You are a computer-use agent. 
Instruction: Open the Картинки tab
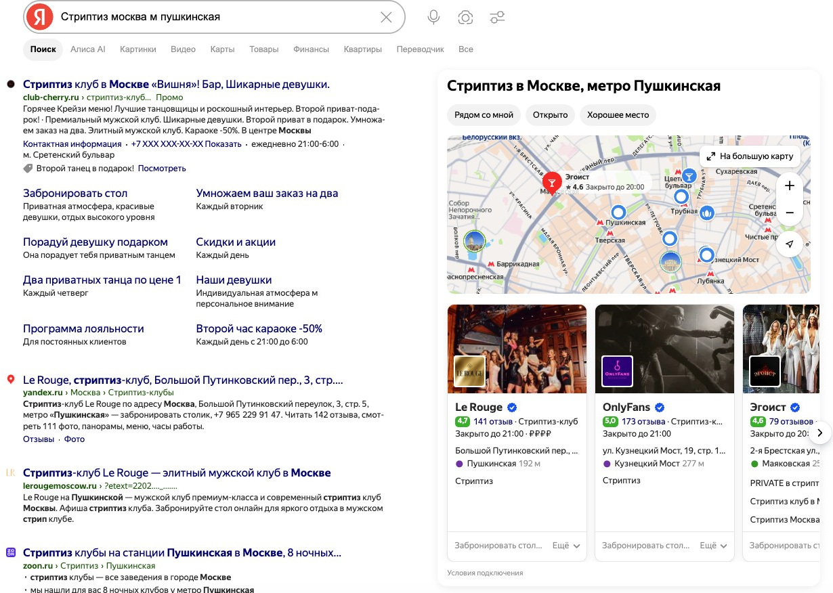tap(138, 49)
